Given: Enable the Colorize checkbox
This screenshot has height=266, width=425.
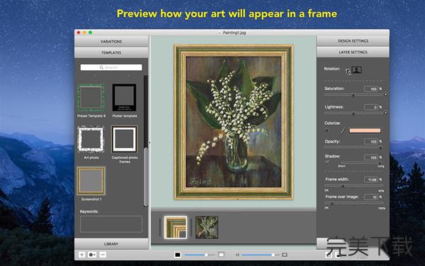Looking at the screenshot, I should [x=327, y=131].
